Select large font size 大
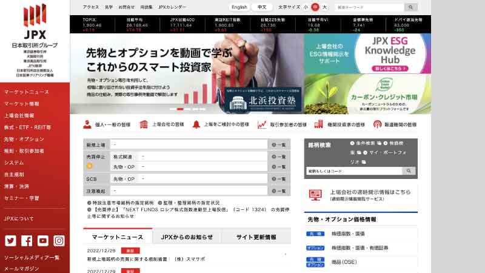Screen dimensions: 485x273 324,7
